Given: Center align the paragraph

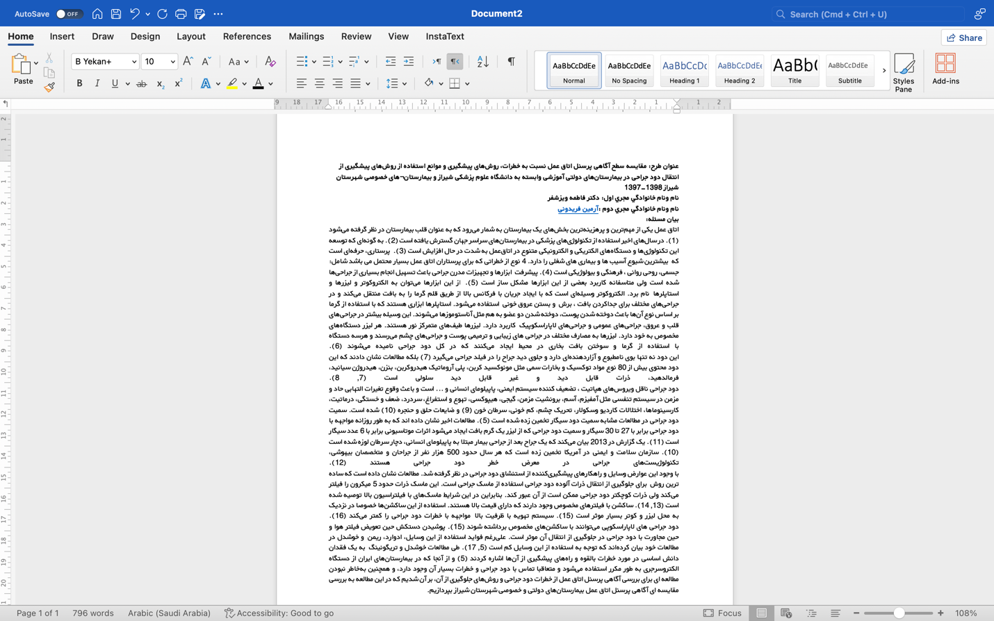Looking at the screenshot, I should (319, 84).
